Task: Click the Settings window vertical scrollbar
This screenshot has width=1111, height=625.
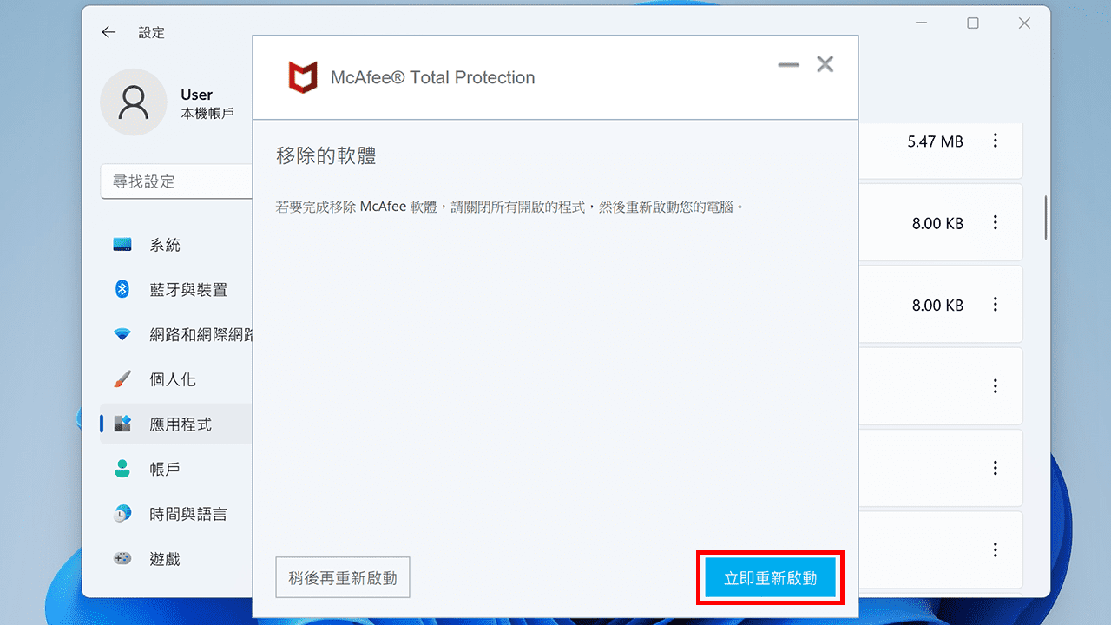Action: click(x=1046, y=217)
